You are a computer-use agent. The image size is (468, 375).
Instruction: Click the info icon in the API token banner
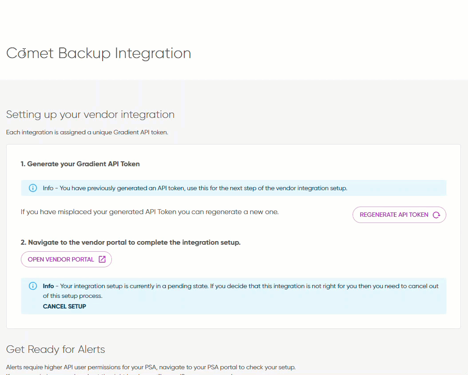33,188
